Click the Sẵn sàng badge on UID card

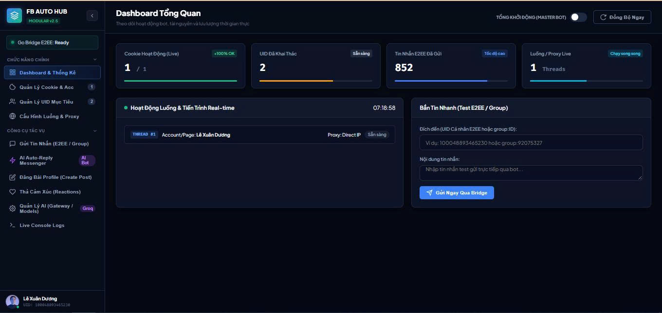361,53
